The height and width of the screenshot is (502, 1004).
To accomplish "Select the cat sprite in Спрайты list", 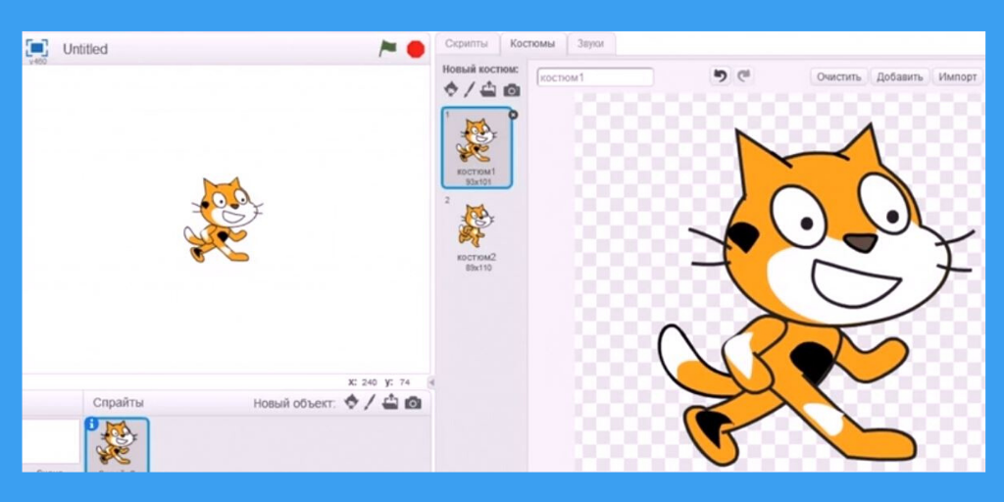I will pos(118,445).
